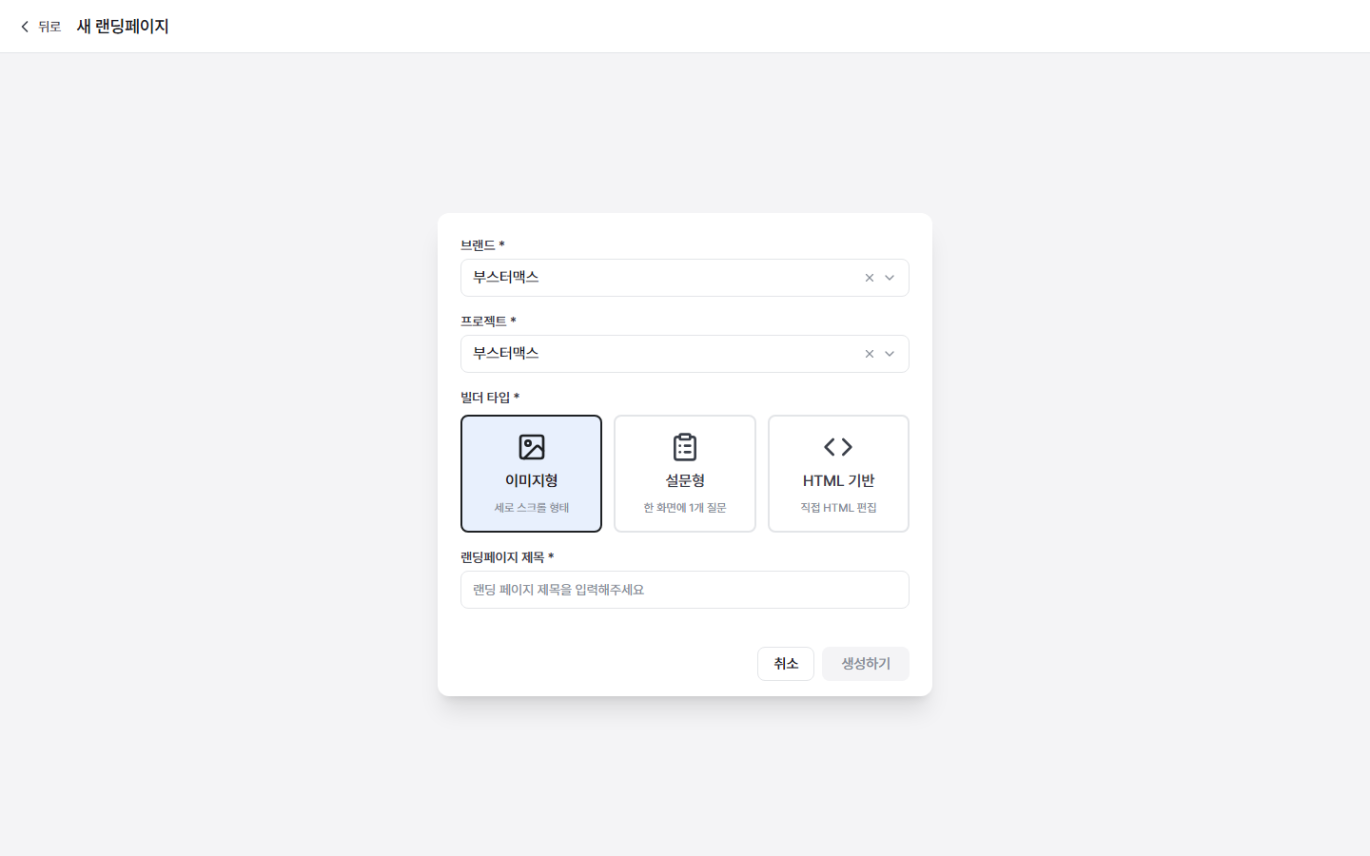Select the HTML 기반 builder type option
The width and height of the screenshot is (1370, 856).
click(x=838, y=474)
